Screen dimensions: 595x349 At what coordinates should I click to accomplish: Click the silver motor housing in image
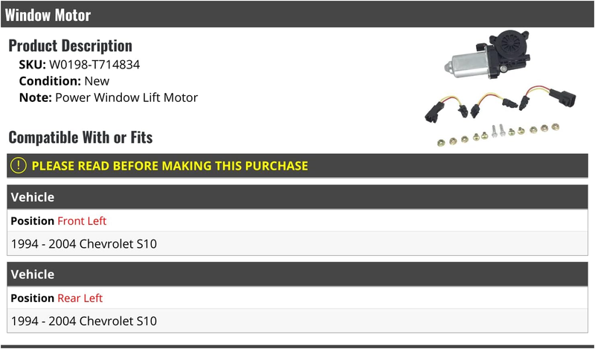click(x=466, y=65)
